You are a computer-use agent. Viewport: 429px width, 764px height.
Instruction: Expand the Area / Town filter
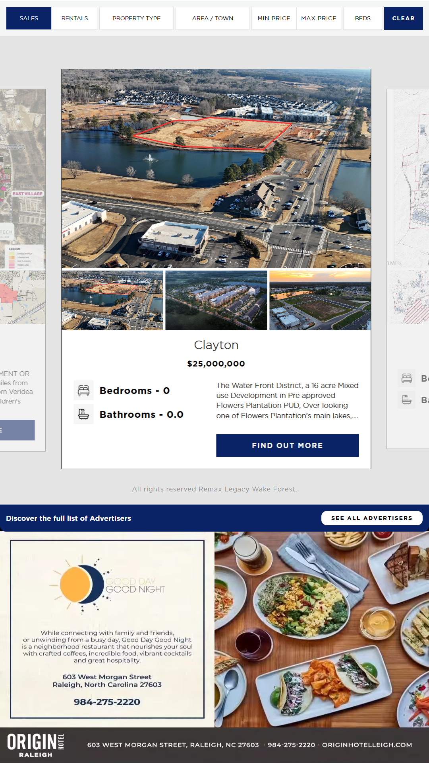coord(213,18)
